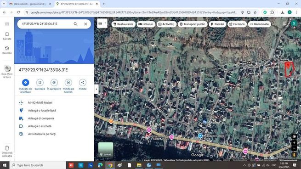Clear the coordinates search box
Image resolution: width=301 pixels, height=169 pixels.
coord(85,24)
